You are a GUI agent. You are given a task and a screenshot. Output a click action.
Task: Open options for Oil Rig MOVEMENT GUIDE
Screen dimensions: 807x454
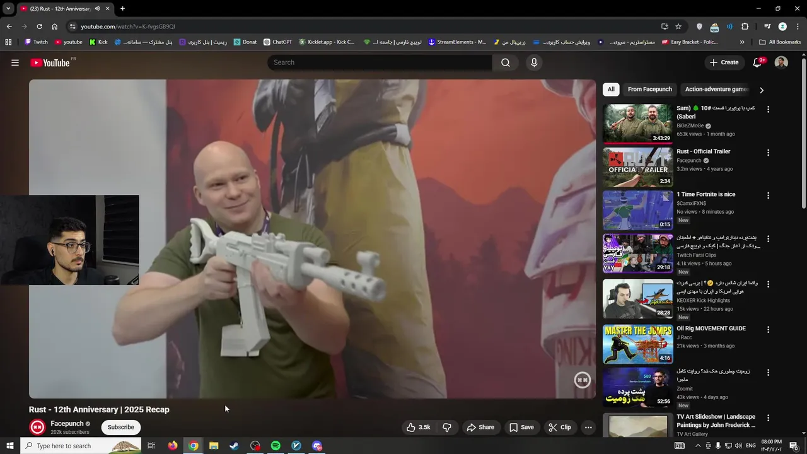click(x=768, y=330)
